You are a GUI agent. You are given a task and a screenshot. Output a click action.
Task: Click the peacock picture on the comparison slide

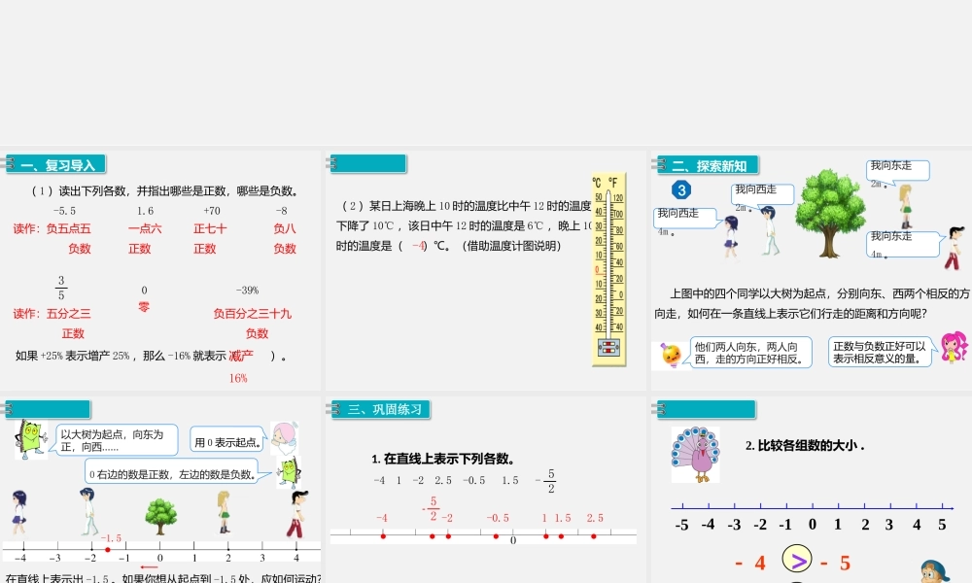(696, 456)
